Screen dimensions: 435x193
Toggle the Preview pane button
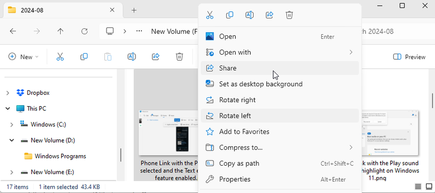pyautogui.click(x=409, y=57)
